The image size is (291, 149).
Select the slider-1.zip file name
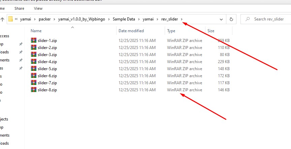(x=47, y=41)
